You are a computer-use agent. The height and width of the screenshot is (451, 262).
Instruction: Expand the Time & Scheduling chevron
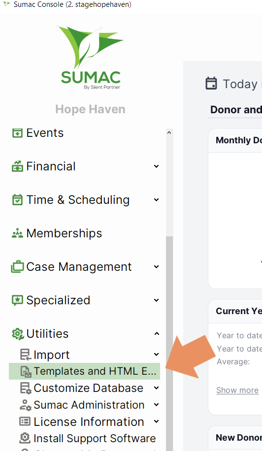(x=156, y=199)
